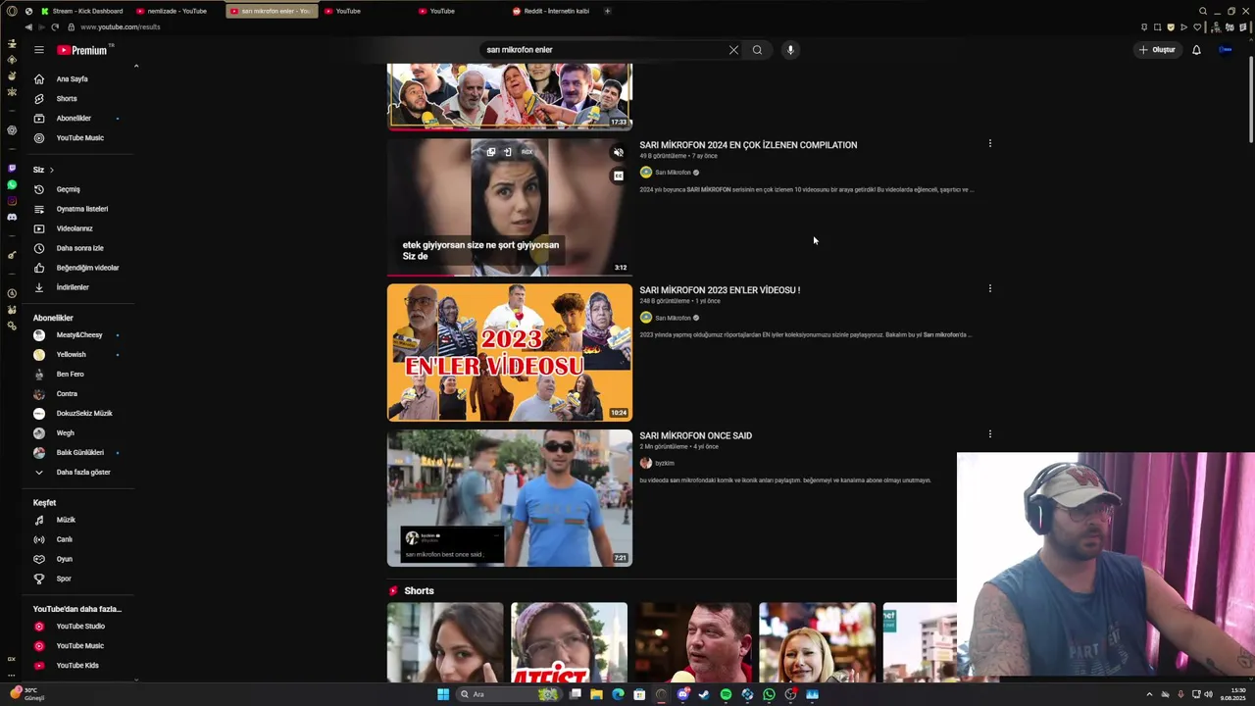Open options menu for ONCE SAID video
The width and height of the screenshot is (1255, 706).
pyautogui.click(x=990, y=434)
